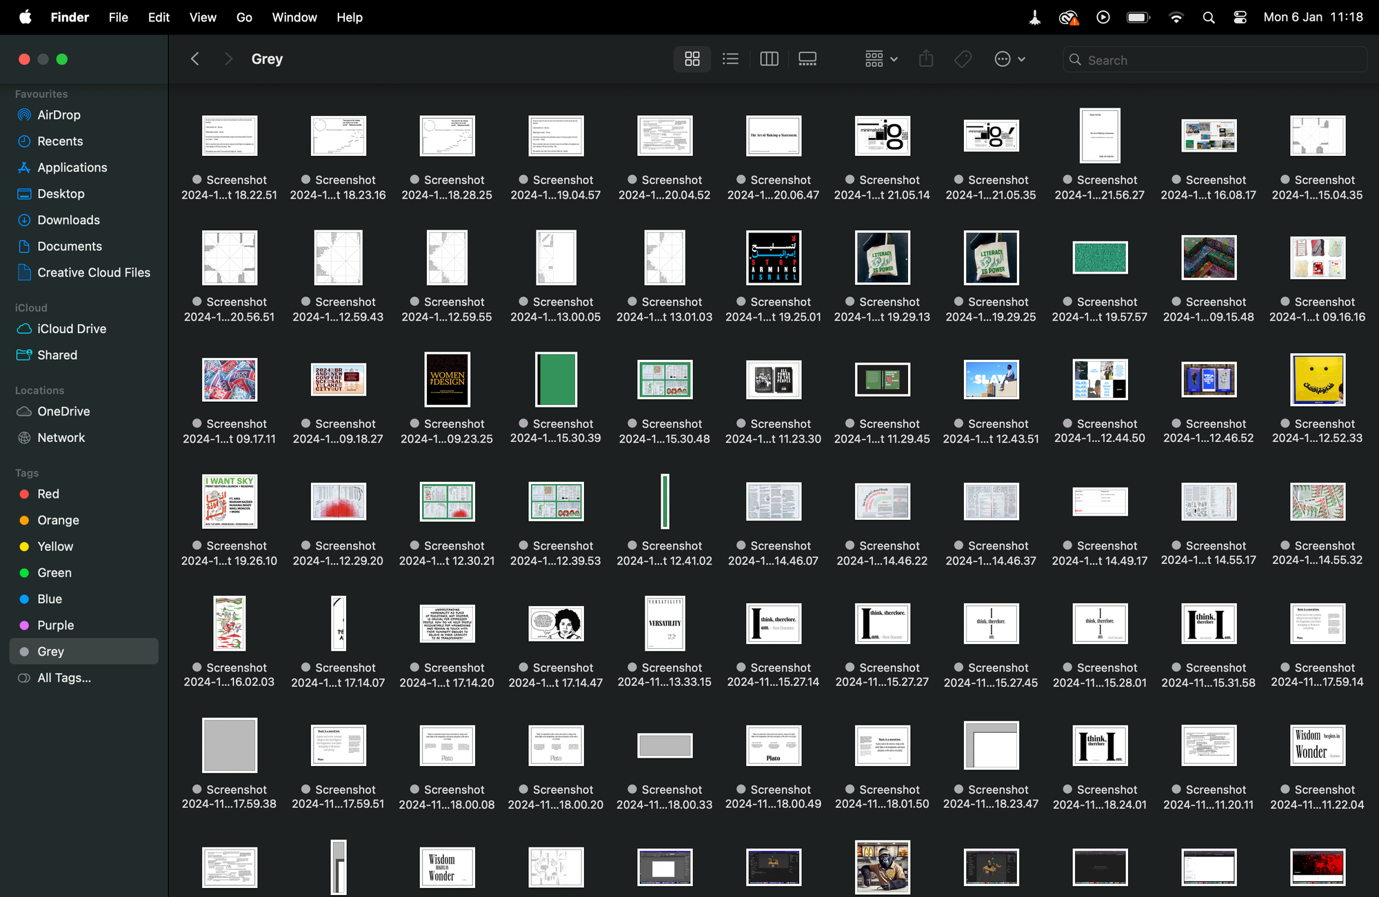This screenshot has width=1379, height=897.
Task: Open the Apple menu
Action: coord(26,17)
